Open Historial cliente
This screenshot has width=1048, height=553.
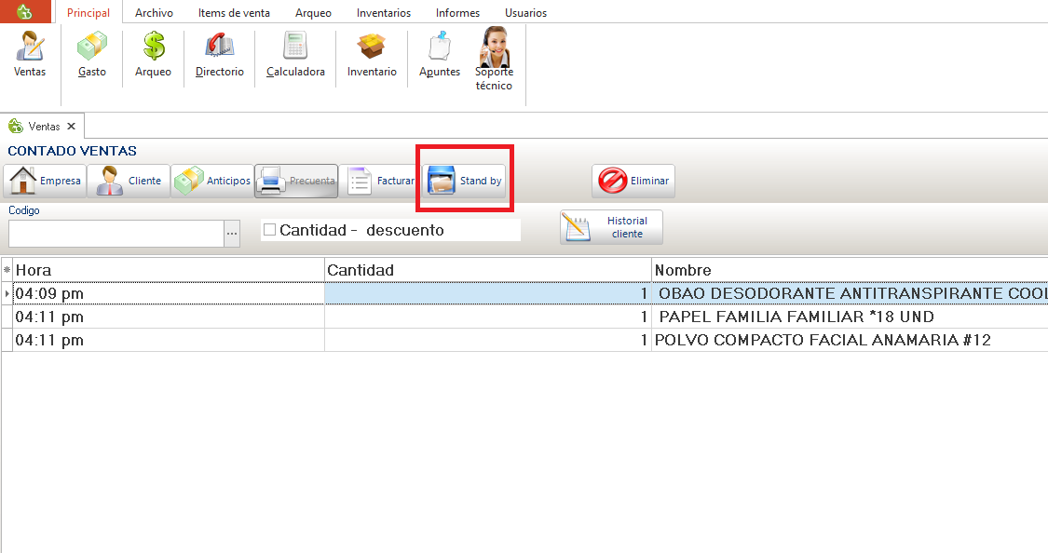pyautogui.click(x=611, y=227)
